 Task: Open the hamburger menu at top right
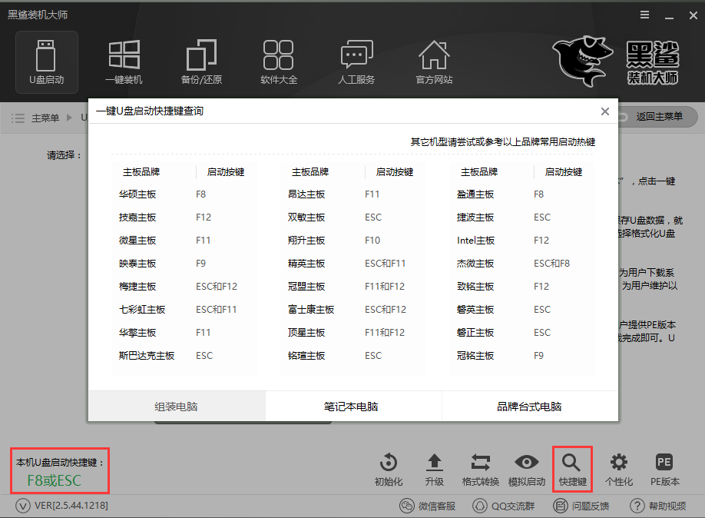coord(644,14)
